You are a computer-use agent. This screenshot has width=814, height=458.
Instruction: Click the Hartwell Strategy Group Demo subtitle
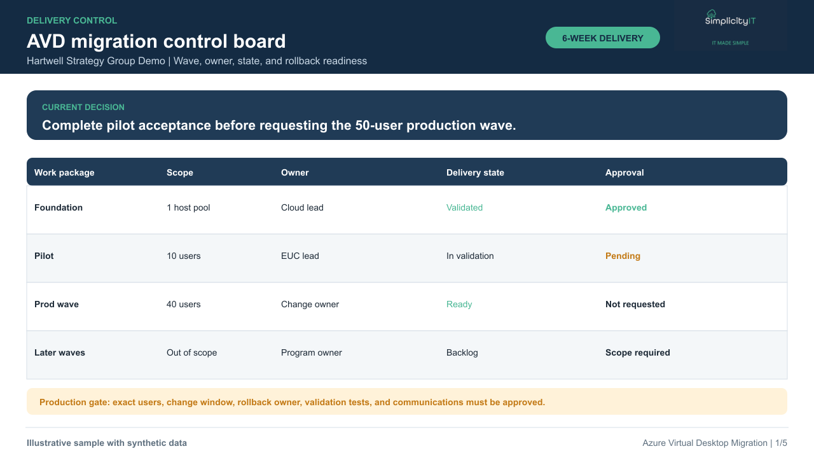pyautogui.click(x=197, y=61)
